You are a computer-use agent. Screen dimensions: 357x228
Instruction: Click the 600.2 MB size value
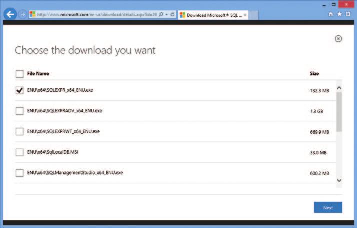(319, 173)
